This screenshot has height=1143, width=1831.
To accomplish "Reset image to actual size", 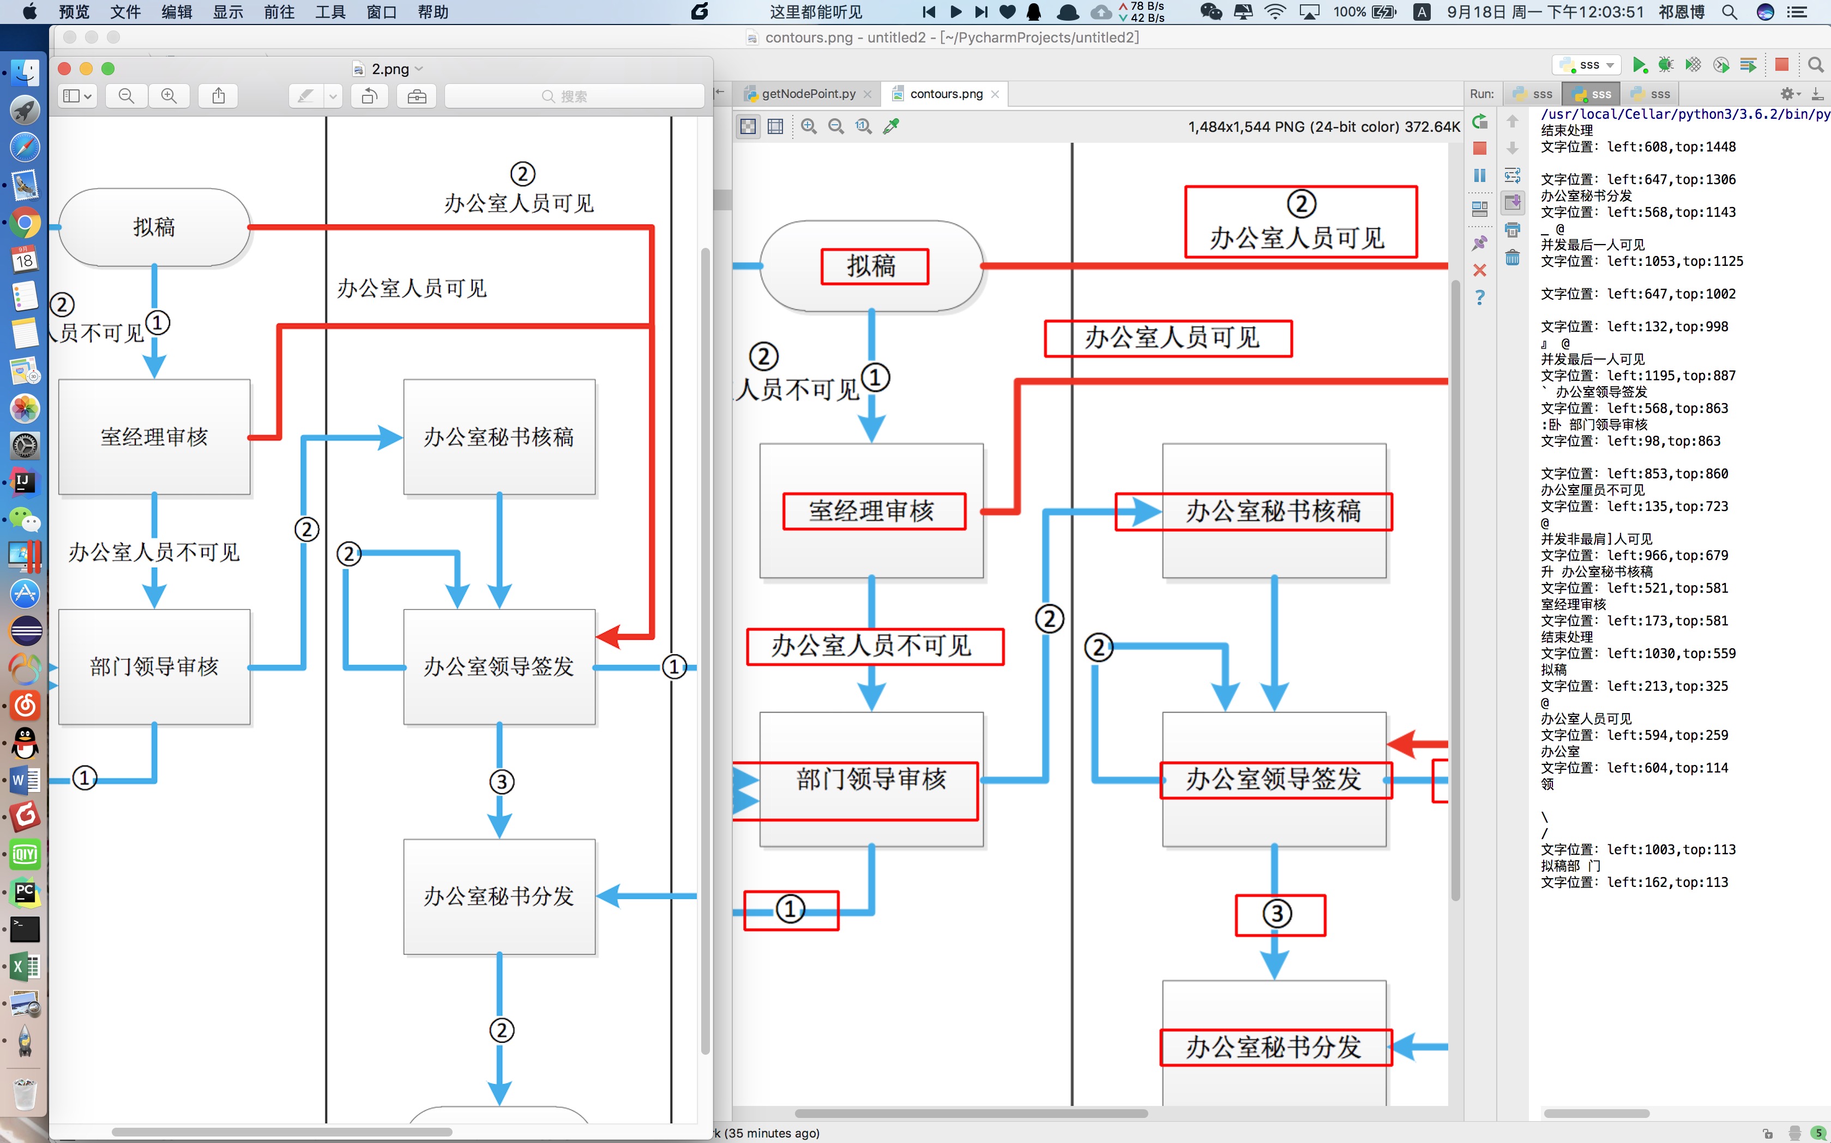I will click(x=863, y=126).
